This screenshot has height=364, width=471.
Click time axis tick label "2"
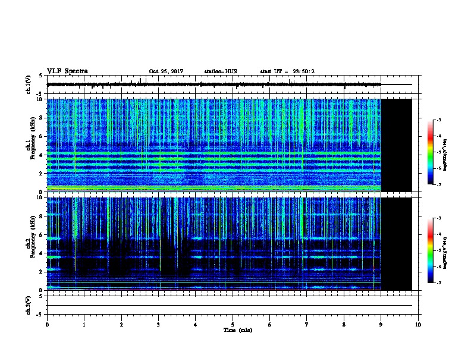click(121, 325)
